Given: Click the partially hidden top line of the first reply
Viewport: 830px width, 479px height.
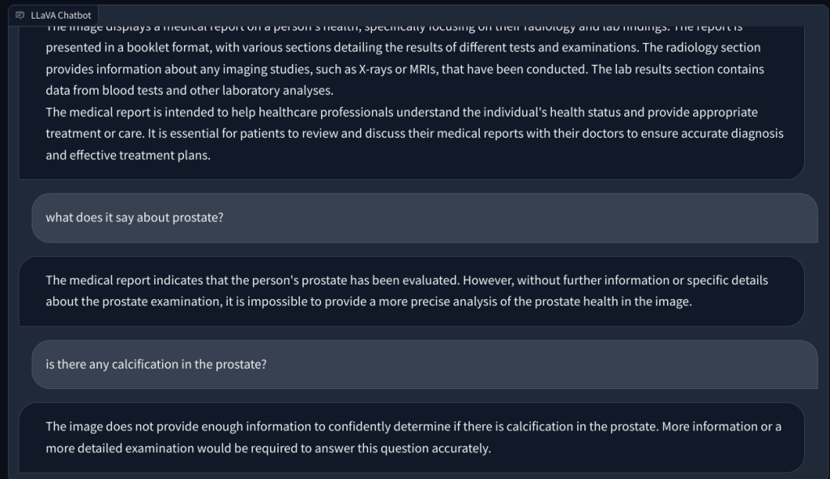Looking at the screenshot, I should click(405, 29).
